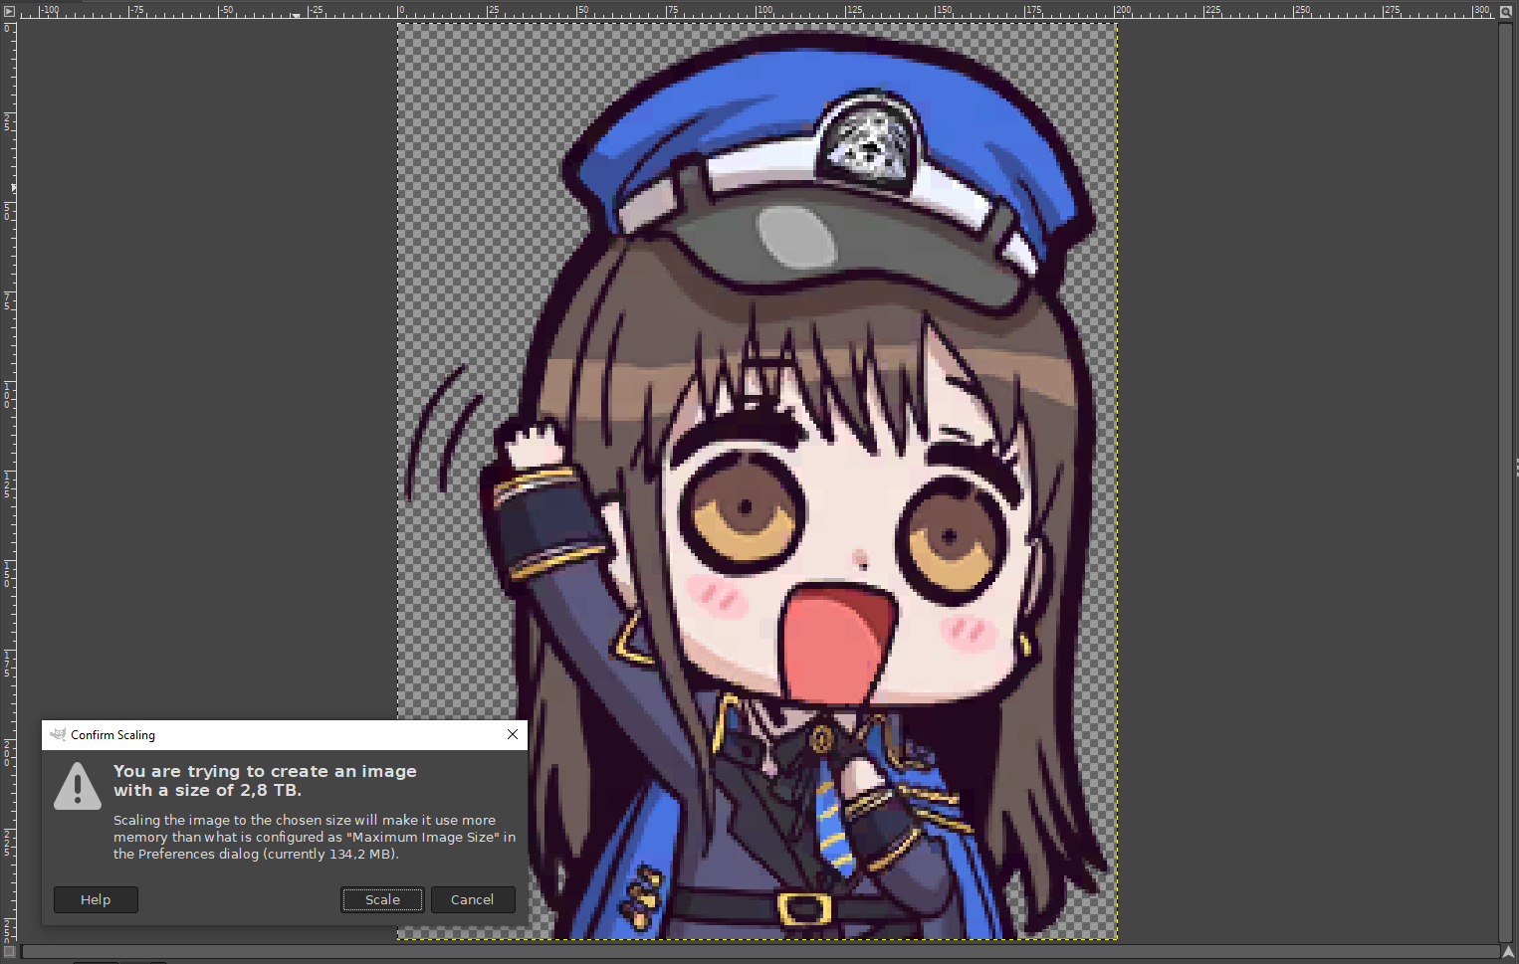
Task: Click the vertical ruler left of the canvas
Action: tap(9, 482)
